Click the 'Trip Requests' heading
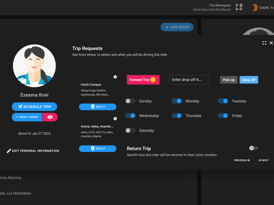Screen dimensions: 274x205 pos(87,48)
